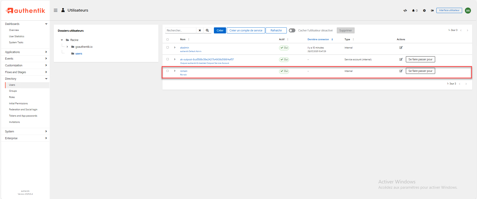The width and height of the screenshot is (477, 199).
Task: Click the sign-out icon in header
Action: pyautogui.click(x=432, y=11)
